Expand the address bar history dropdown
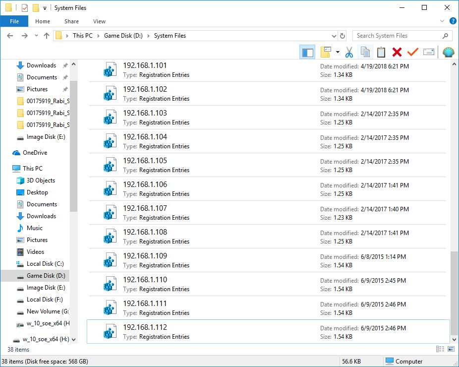This screenshot has width=459, height=367. point(334,36)
